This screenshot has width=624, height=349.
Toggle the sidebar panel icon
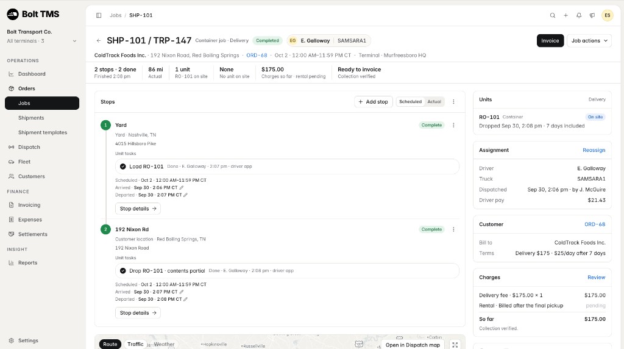pos(99,15)
